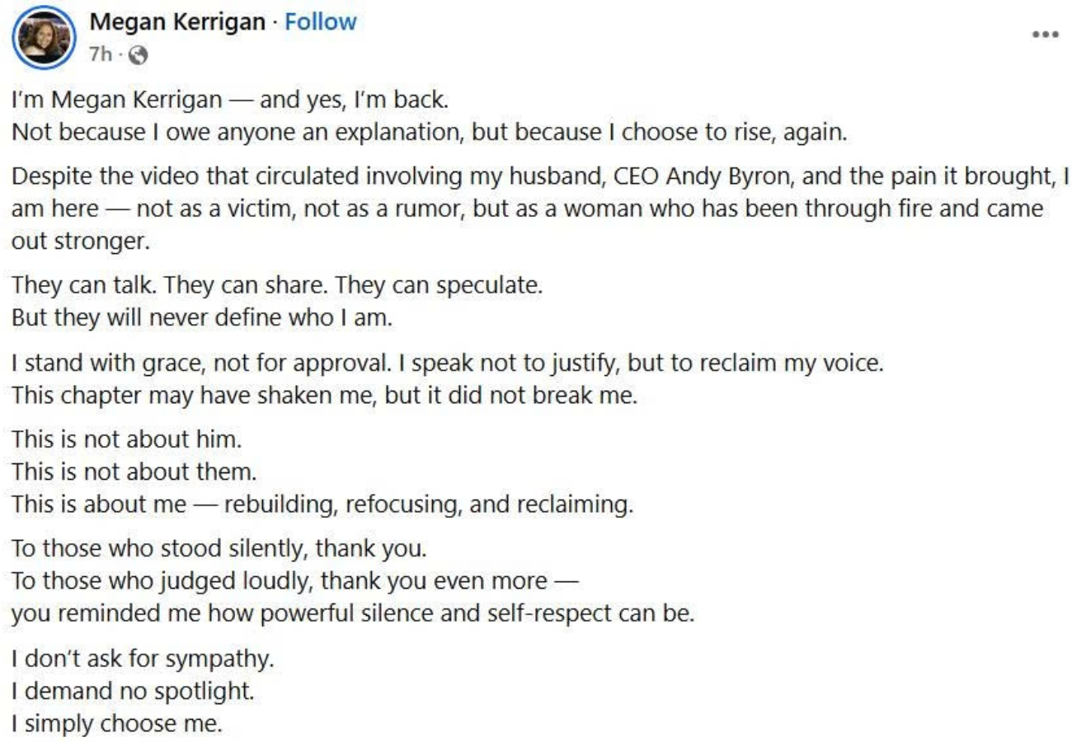The height and width of the screenshot is (742, 1072).
Task: Follow Megan Kerrigan
Action: point(321,21)
